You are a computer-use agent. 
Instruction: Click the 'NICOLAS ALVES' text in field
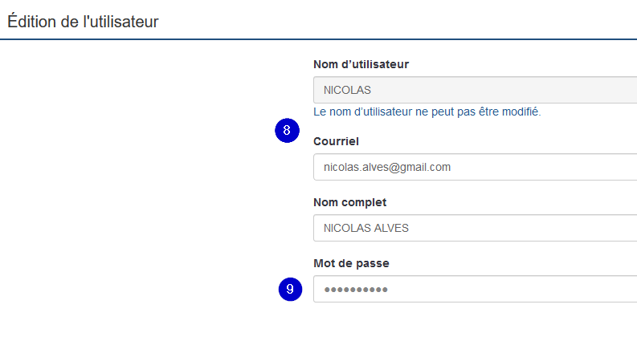tap(366, 228)
